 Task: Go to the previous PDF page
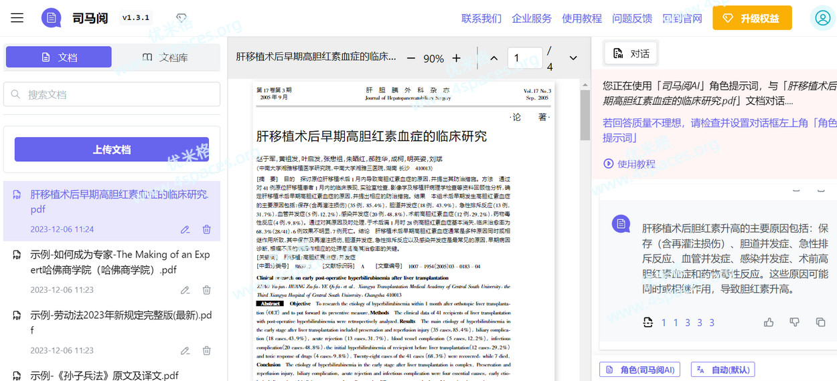click(494, 58)
